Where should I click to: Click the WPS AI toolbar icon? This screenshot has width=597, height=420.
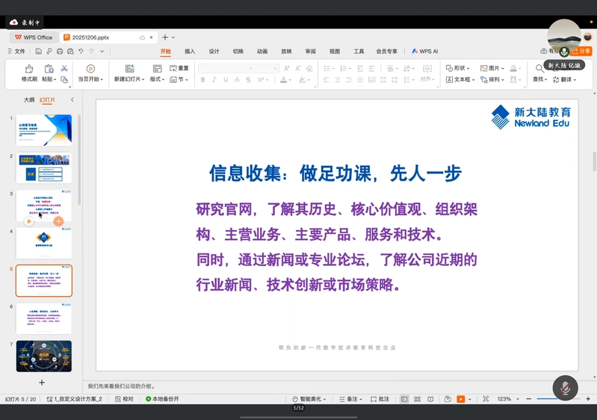(424, 52)
